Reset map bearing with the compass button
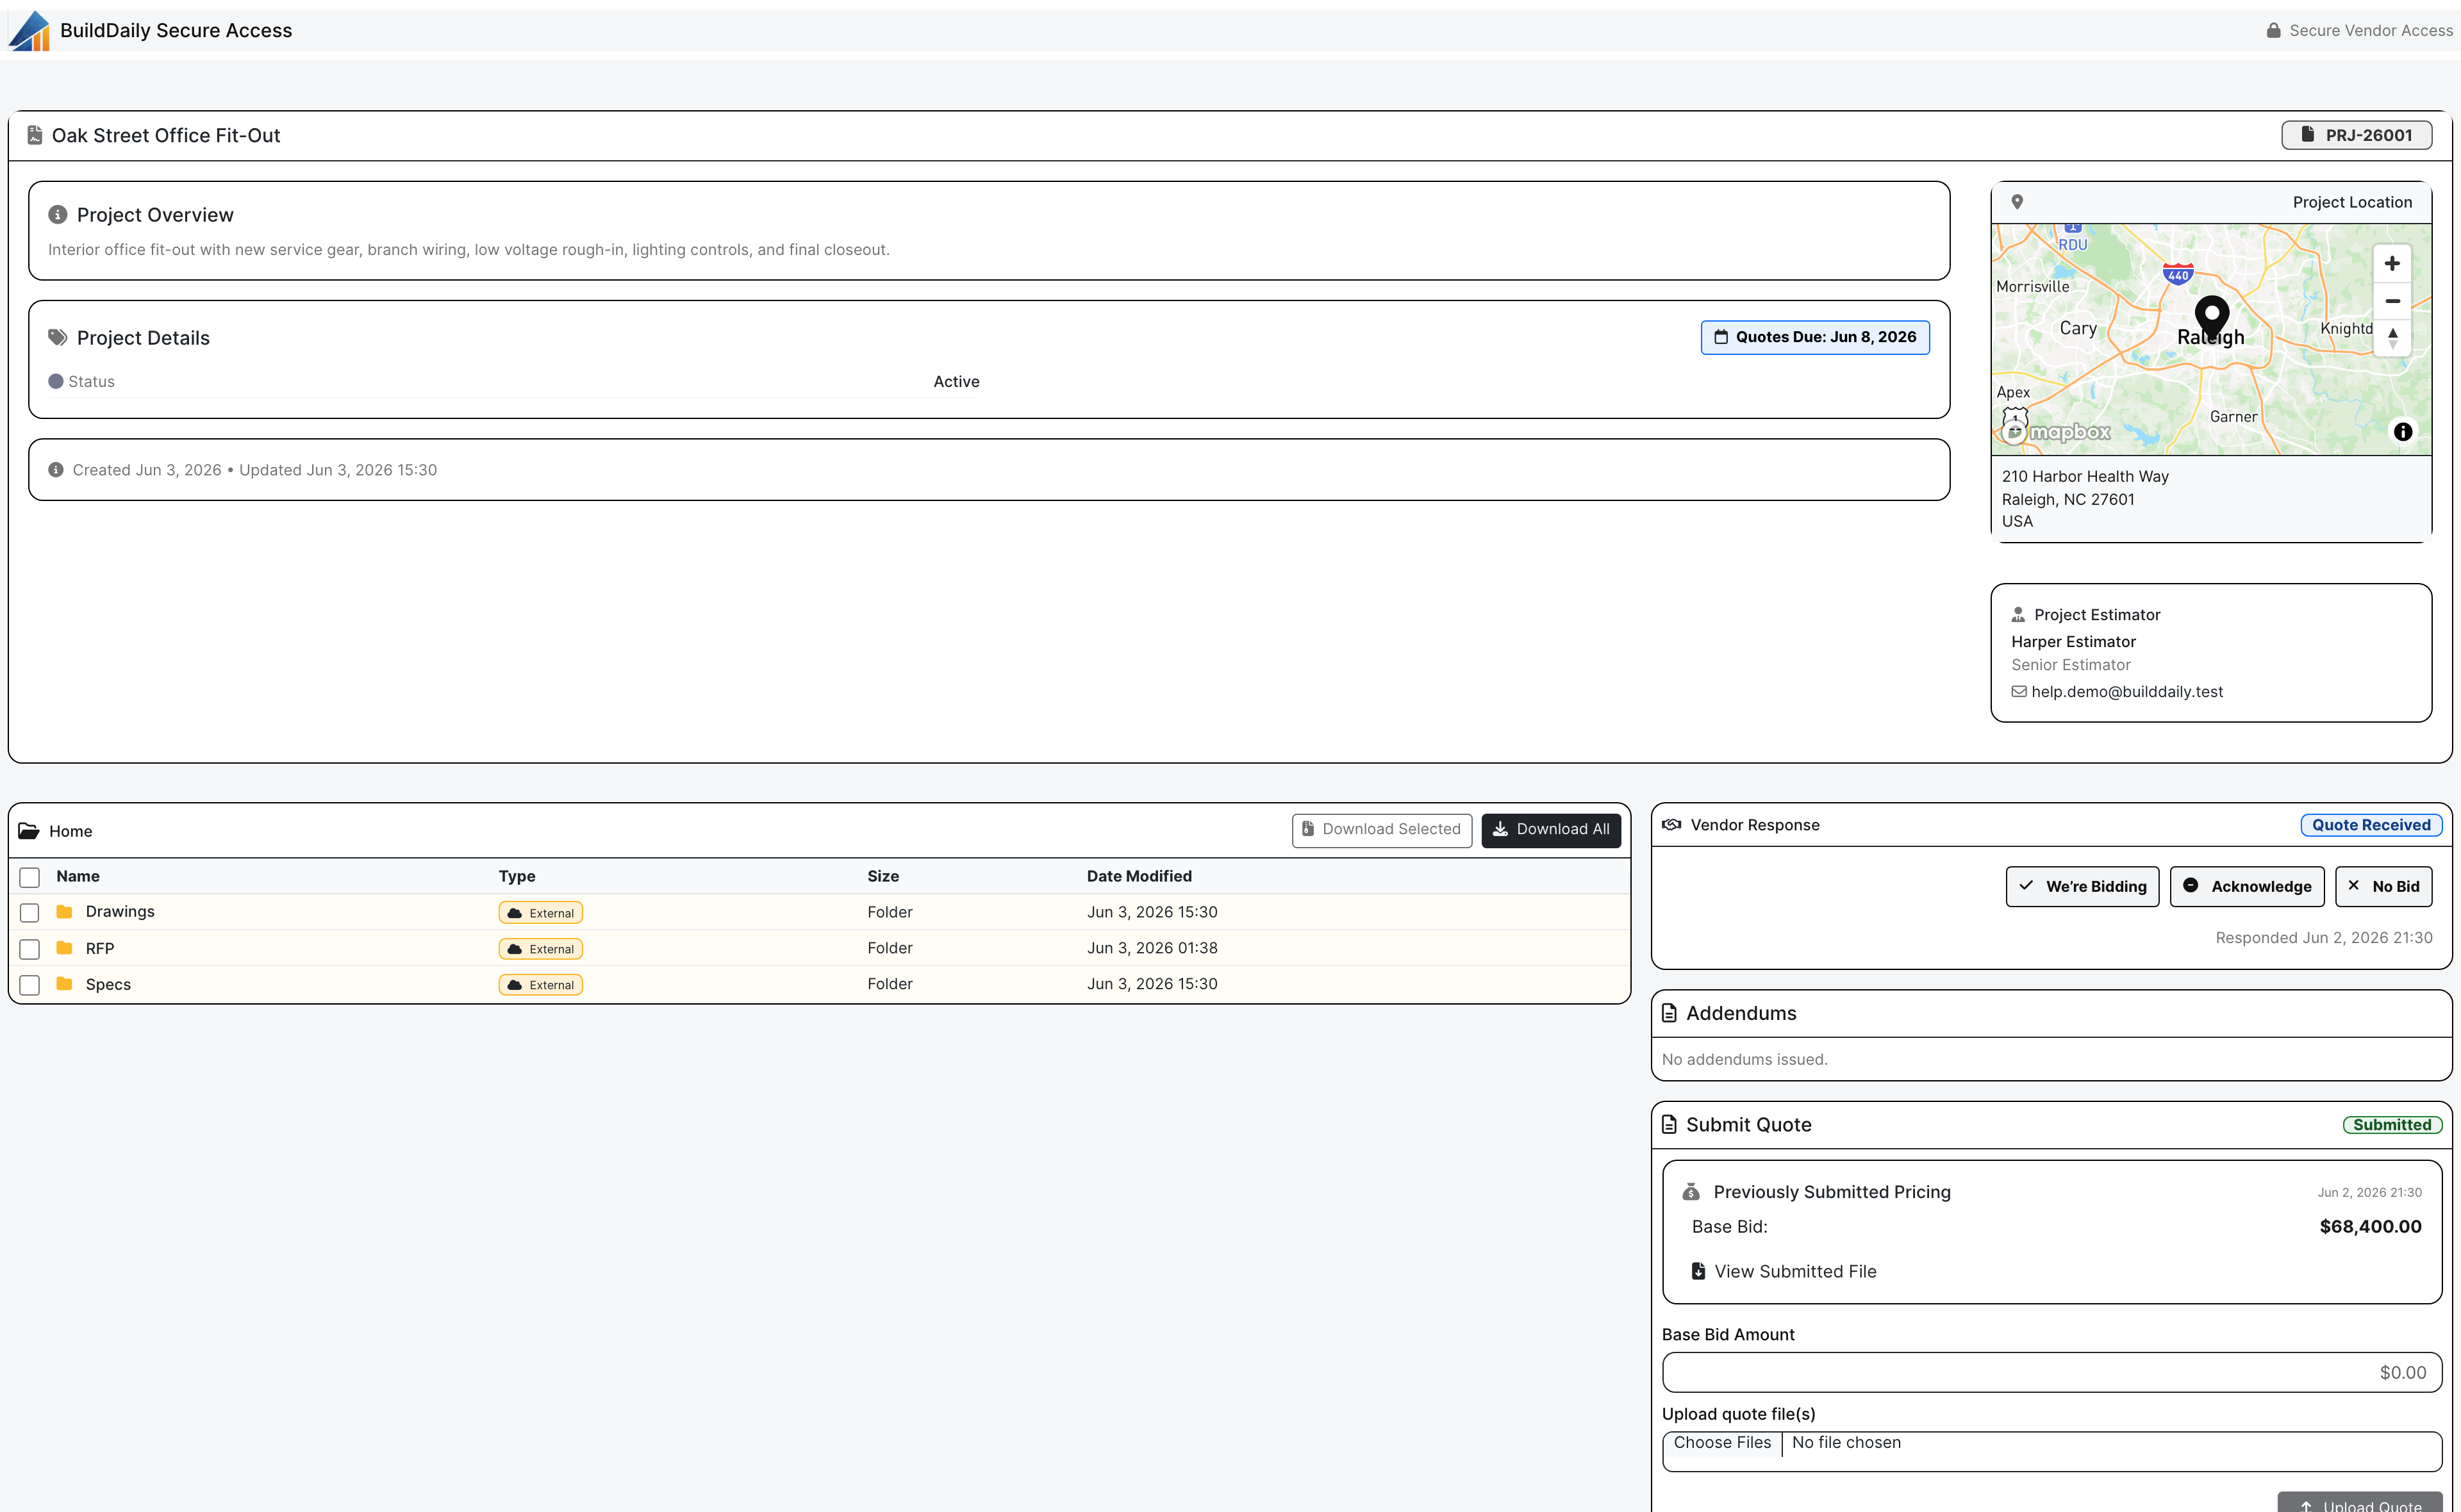 (2392, 338)
